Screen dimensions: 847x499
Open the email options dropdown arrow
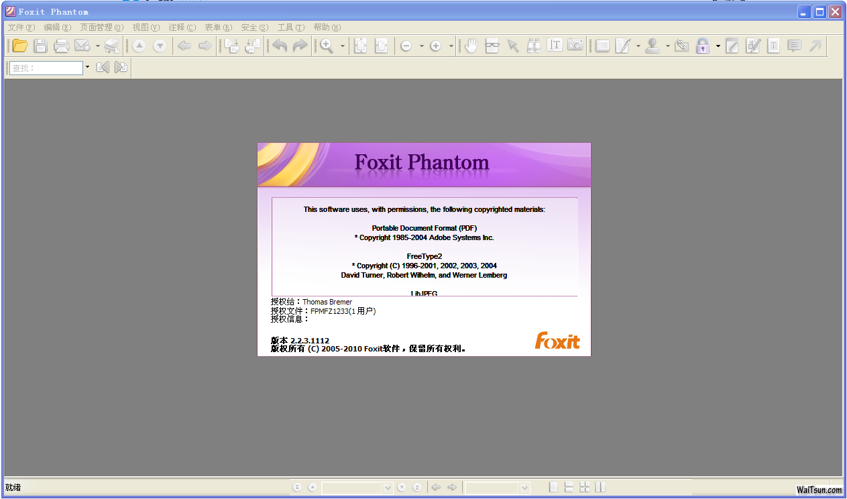(x=98, y=46)
